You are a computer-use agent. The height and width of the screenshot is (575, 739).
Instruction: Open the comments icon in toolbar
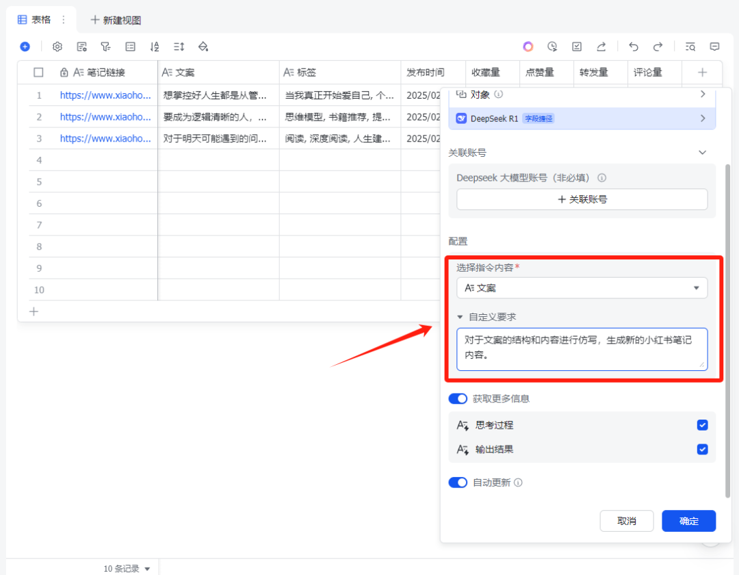(x=714, y=47)
